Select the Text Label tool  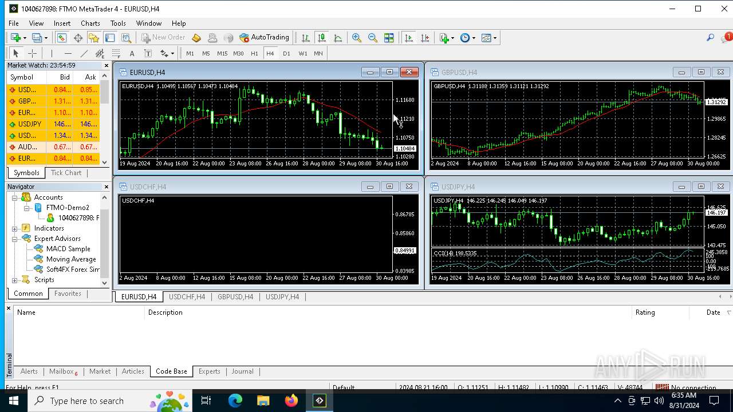(148, 53)
